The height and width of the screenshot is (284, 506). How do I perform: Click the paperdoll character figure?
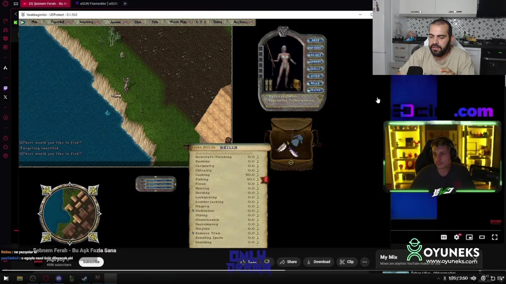pyautogui.click(x=283, y=67)
